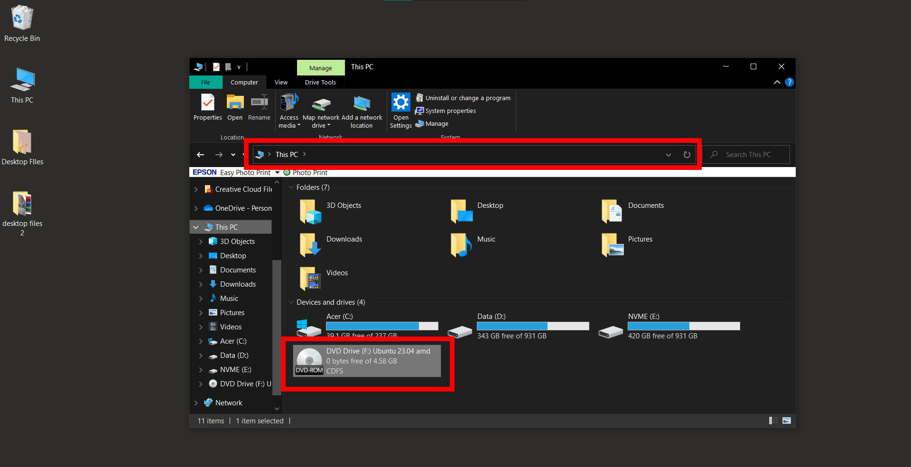The height and width of the screenshot is (467, 911).
Task: Click the Data (D:) capacity bar
Action: [532, 326]
